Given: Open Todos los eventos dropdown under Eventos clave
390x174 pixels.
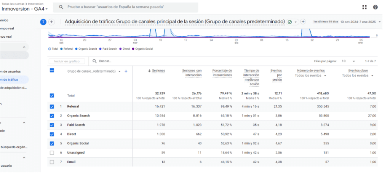Looking at the screenshot, I should pos(357,76).
